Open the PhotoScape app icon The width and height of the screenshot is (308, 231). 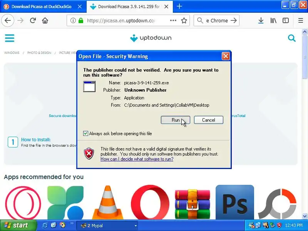coord(277,203)
